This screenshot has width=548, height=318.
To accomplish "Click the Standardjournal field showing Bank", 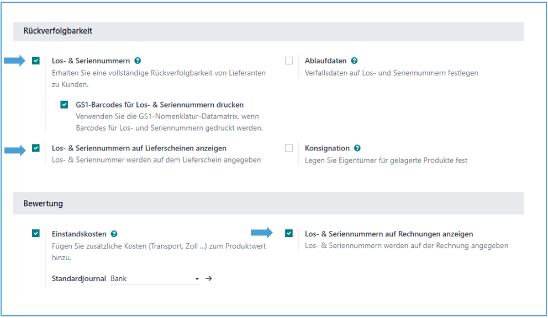I will point(150,279).
